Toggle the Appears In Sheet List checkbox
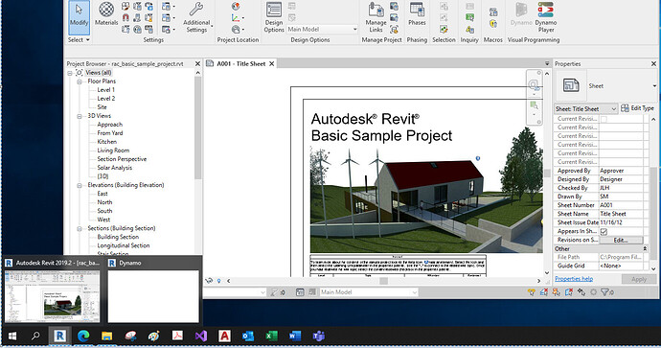 (x=604, y=231)
